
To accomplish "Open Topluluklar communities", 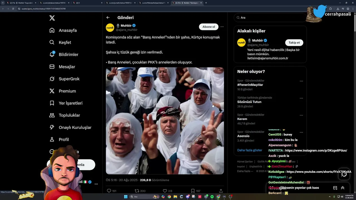I will pos(65,115).
